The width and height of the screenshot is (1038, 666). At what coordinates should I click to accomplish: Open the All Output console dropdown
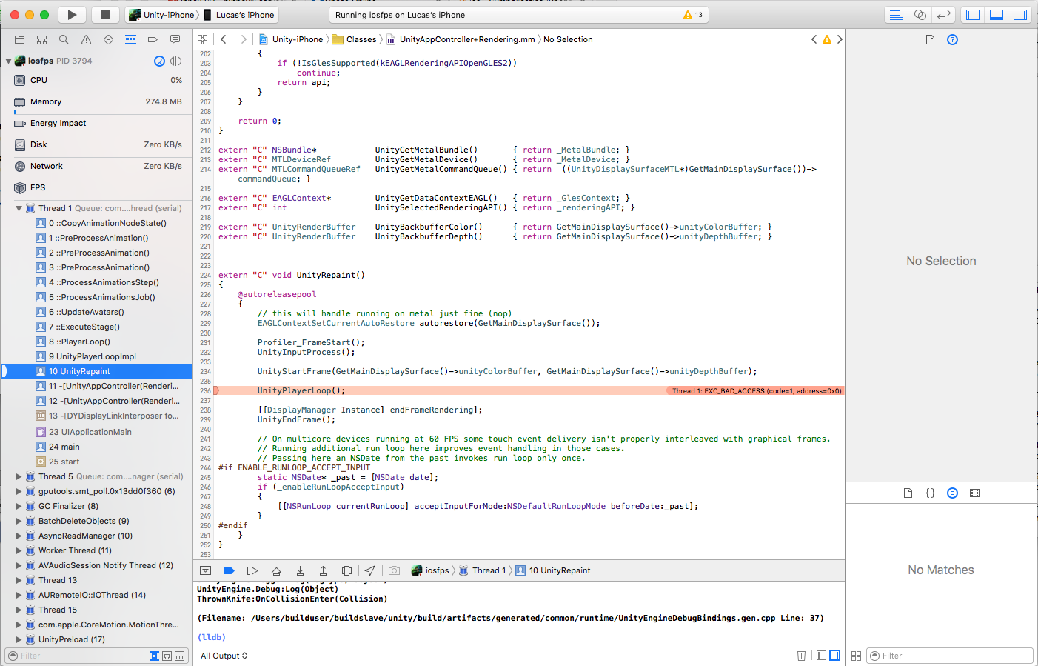coord(224,656)
